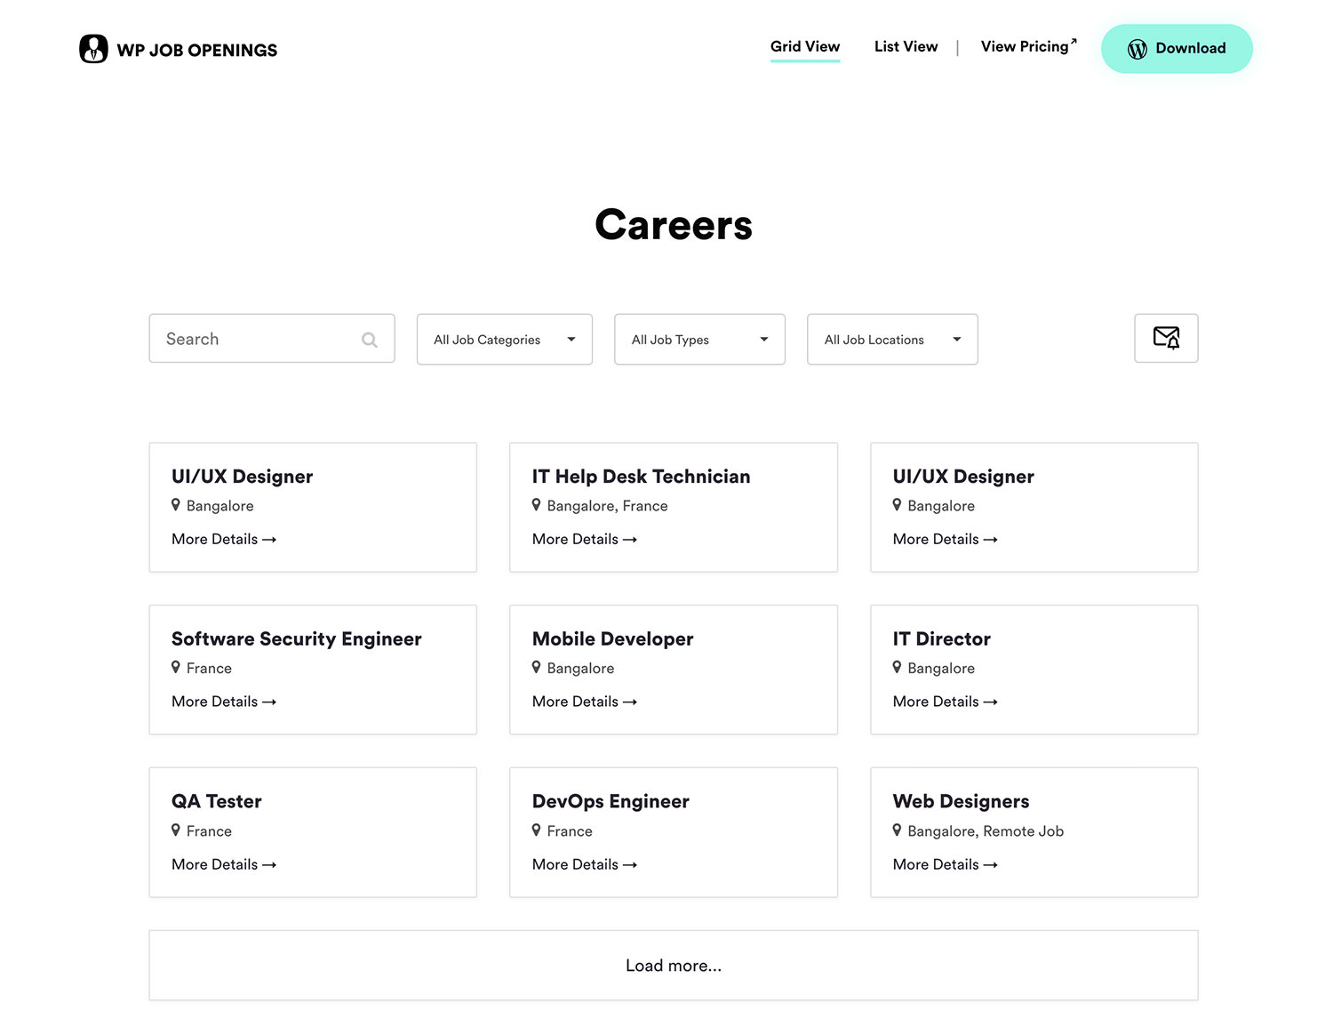
Task: Open the IT Help Desk Technician job title
Action: pos(641,477)
